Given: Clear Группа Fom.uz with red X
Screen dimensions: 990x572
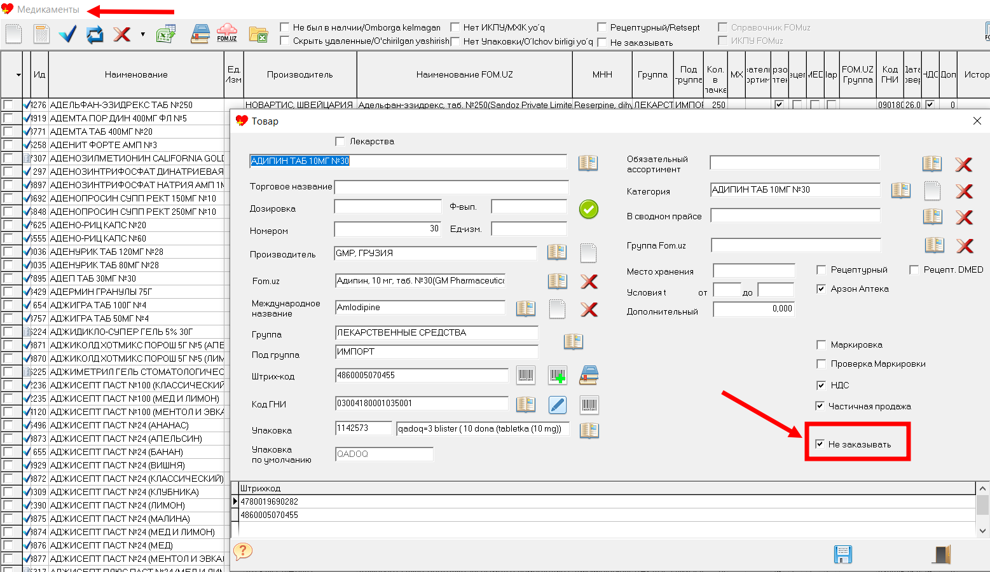Looking at the screenshot, I should click(x=965, y=245).
